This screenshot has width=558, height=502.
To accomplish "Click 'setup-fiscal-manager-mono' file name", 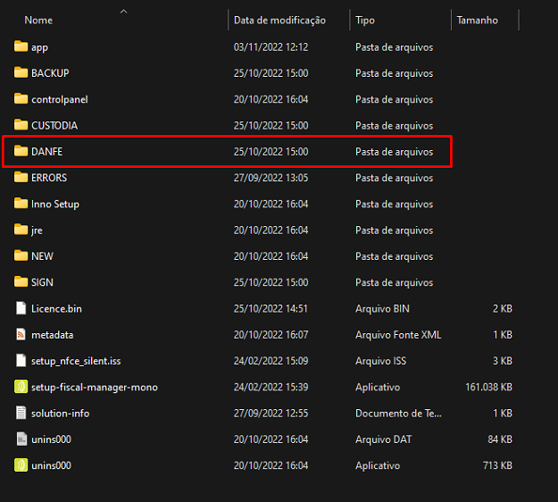I will [x=95, y=387].
